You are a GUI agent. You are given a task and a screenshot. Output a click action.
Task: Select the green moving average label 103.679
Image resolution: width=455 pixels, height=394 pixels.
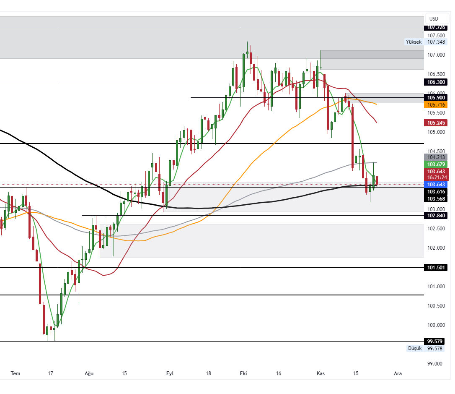pos(436,164)
